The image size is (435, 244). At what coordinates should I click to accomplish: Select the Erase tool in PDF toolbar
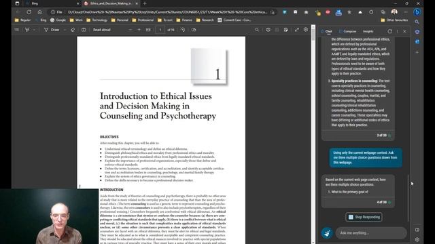coord(73,30)
